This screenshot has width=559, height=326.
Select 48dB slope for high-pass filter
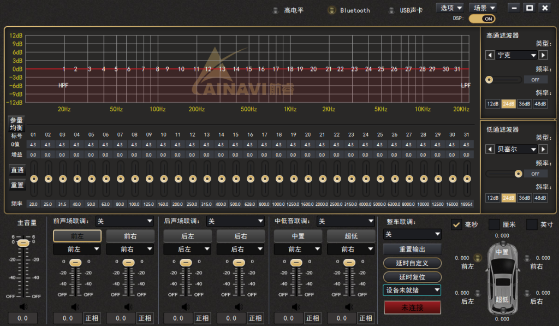pos(540,104)
